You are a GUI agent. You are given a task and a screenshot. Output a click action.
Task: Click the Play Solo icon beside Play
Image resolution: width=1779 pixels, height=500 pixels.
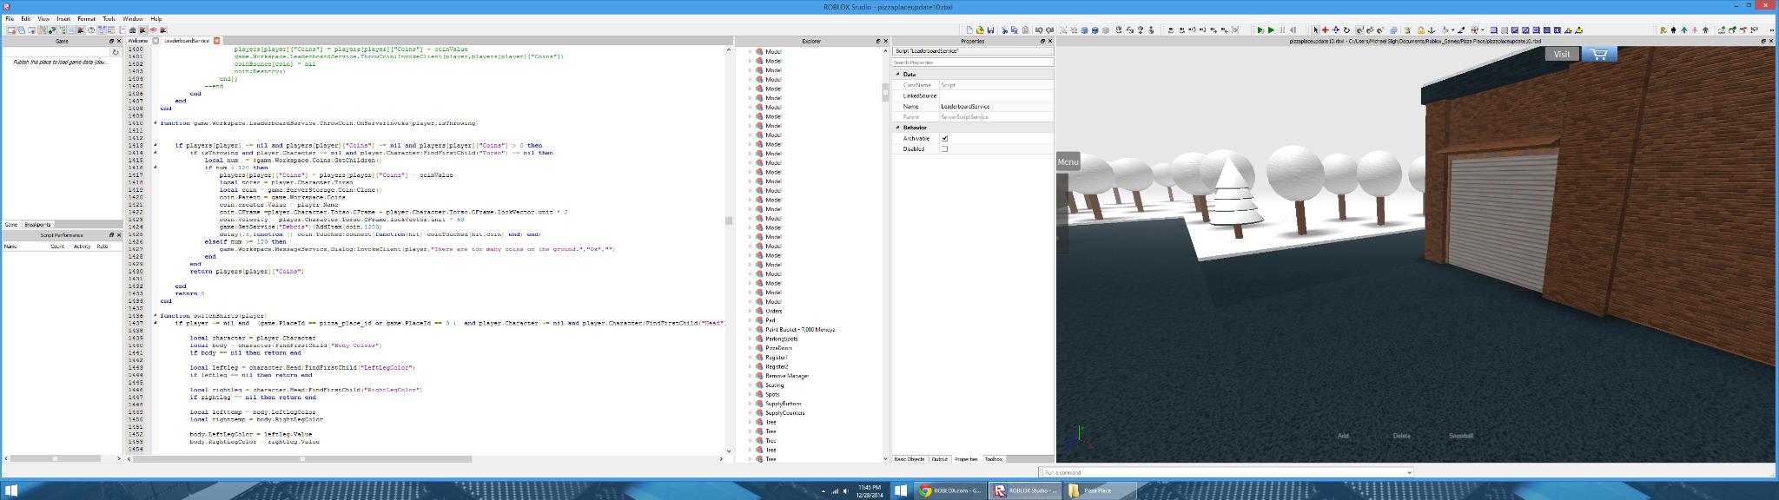tap(1260, 30)
